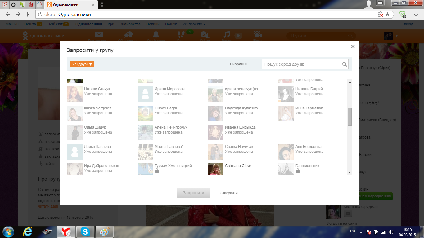Screen dimensions: 424x238
Task: Click on friend name 'Ирина Морозова'
Action: [169, 89]
